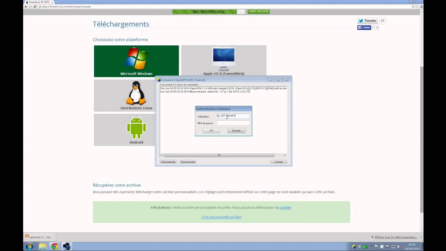Screen dimensions: 446x251
Task: Click the donation progress bar 887.46/1000 Euros
Action: coord(209,12)
